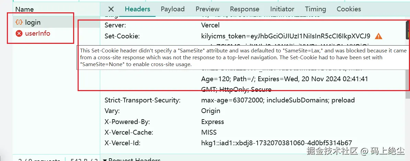Click the X-Vercel-Id header value

click(x=276, y=143)
